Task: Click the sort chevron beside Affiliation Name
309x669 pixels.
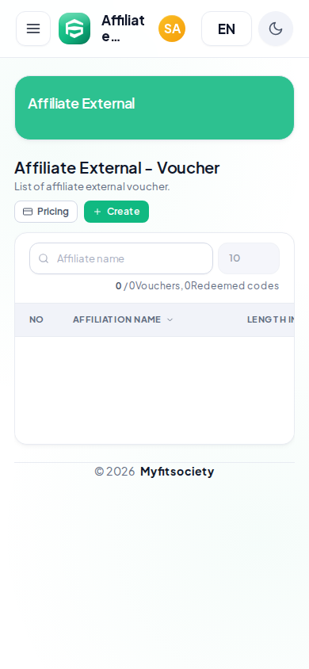Action: (x=170, y=319)
